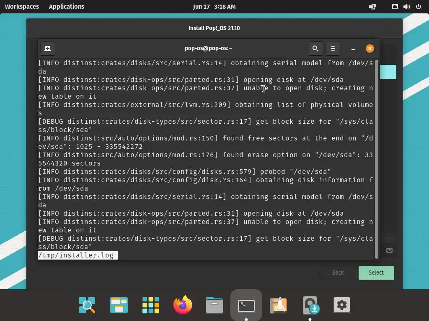Open the workspaces dock icon
This screenshot has width=429, height=321.
coord(119,305)
